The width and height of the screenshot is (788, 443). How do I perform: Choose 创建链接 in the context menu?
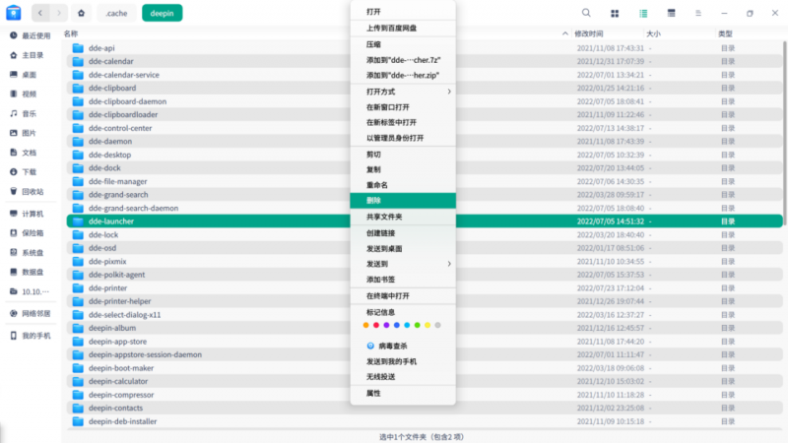(403, 233)
